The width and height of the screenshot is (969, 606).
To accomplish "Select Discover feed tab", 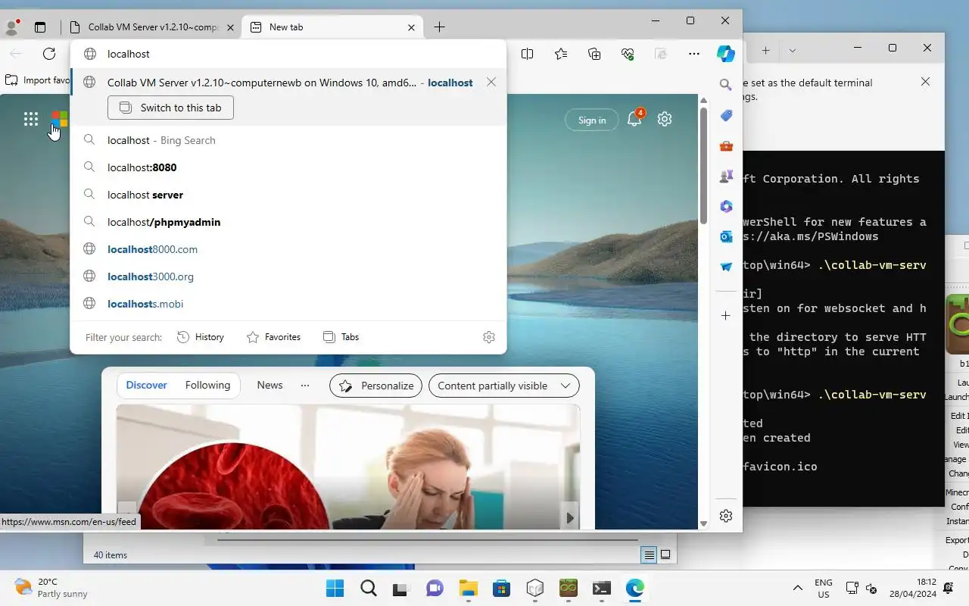I will pyautogui.click(x=146, y=386).
